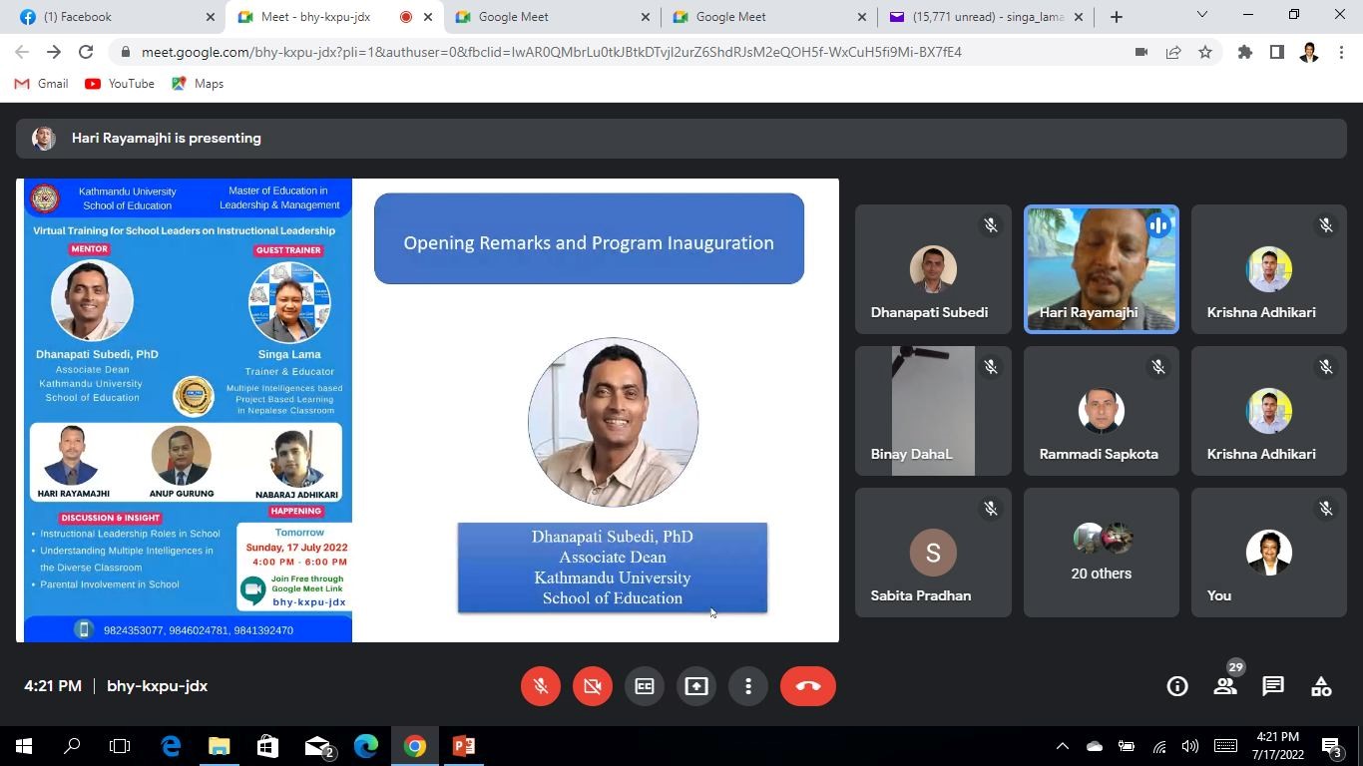Toggle closed captions button
The width and height of the screenshot is (1363, 766).
coord(644,686)
